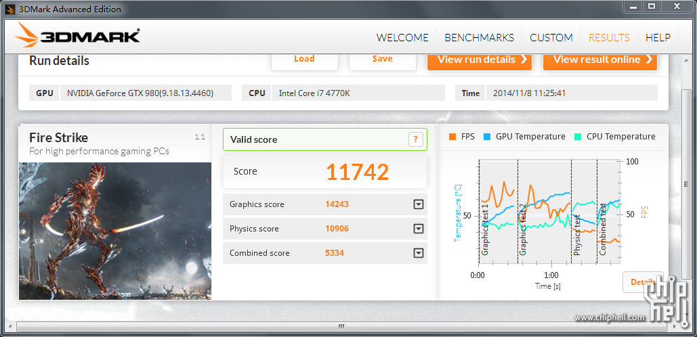697x337 pixels.
Task: Go to the CUSTOM tab
Action: (x=551, y=38)
